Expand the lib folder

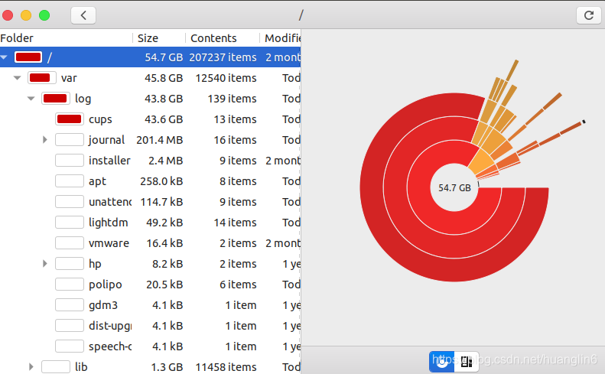click(31, 366)
